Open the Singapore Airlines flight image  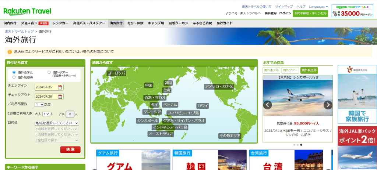(x=297, y=98)
